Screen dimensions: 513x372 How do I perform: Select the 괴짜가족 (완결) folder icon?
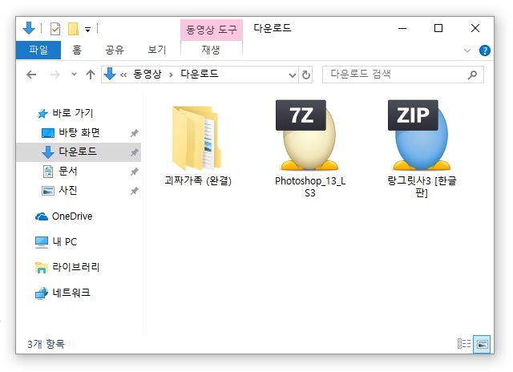(x=197, y=137)
